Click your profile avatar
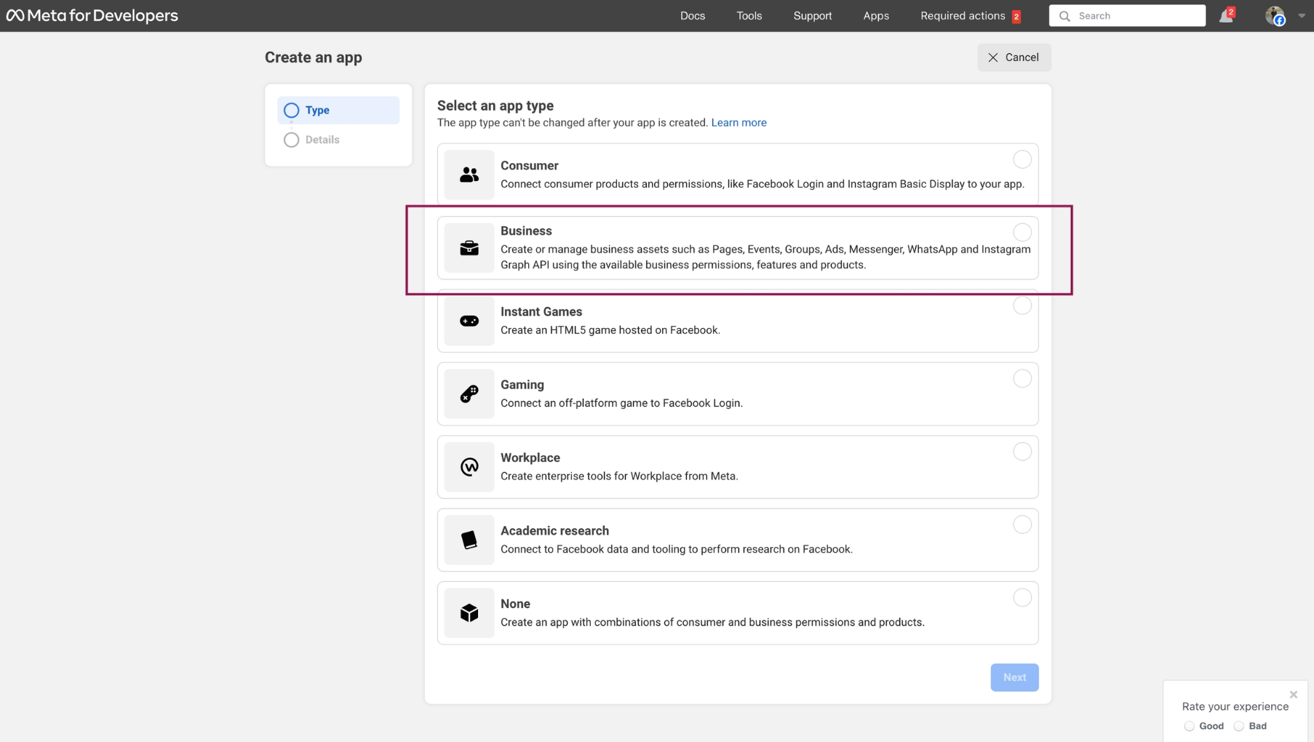 1275,15
